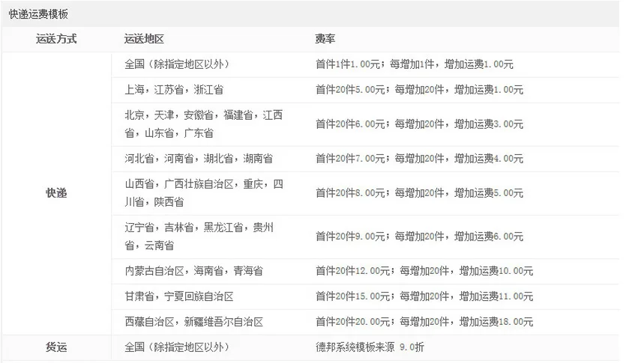Click the rate 首件20件20.00元

point(353,322)
